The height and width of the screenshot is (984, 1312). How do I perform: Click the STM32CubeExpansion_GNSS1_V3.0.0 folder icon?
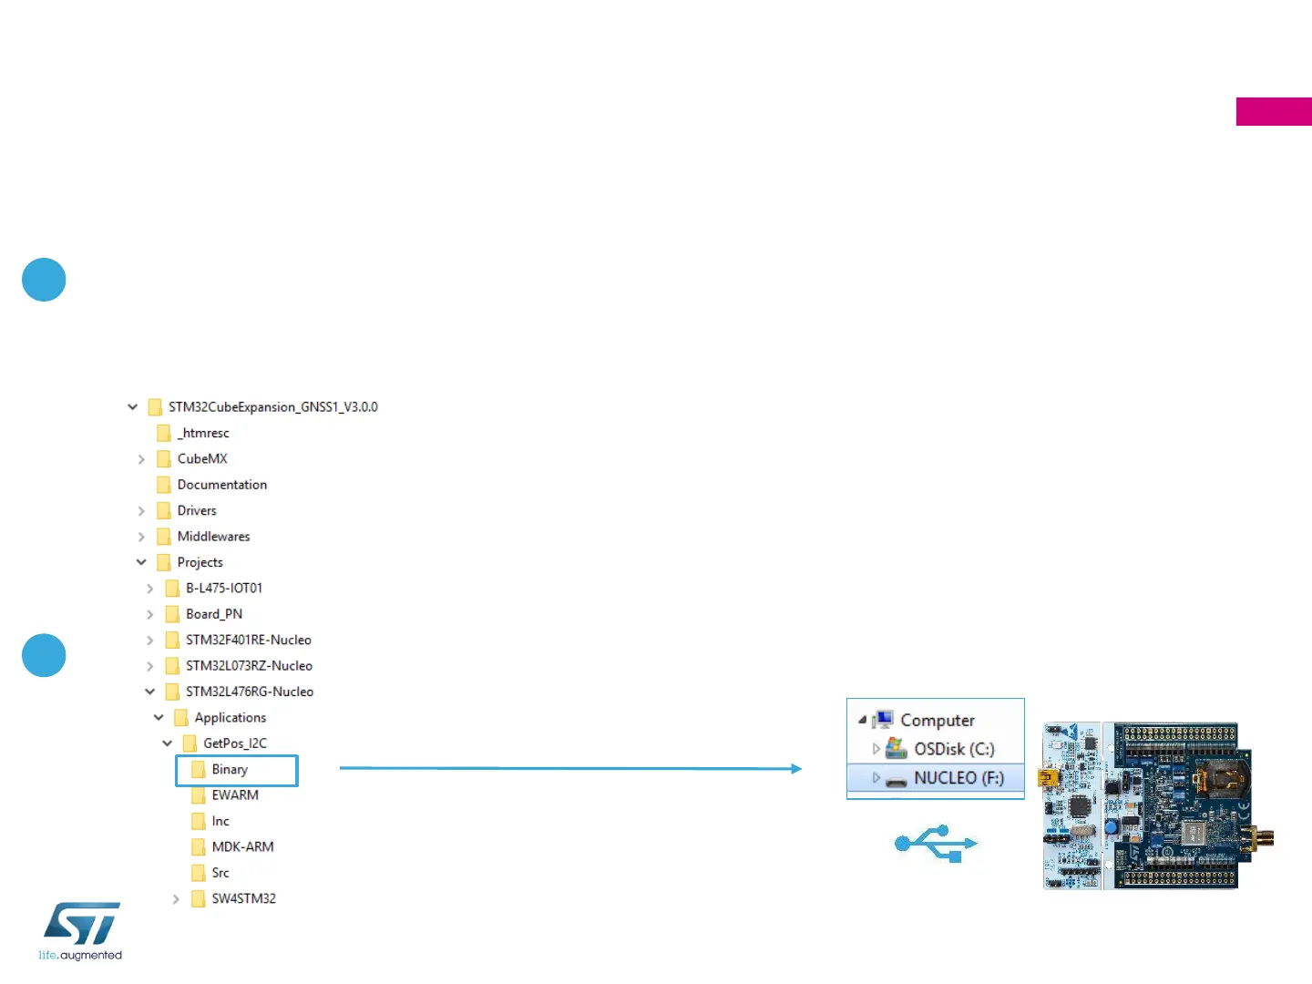[x=155, y=407]
